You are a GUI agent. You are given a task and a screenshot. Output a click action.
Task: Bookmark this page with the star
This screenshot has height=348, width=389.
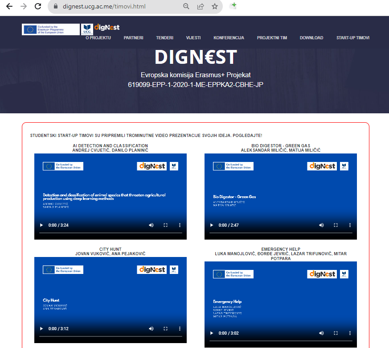215,6
